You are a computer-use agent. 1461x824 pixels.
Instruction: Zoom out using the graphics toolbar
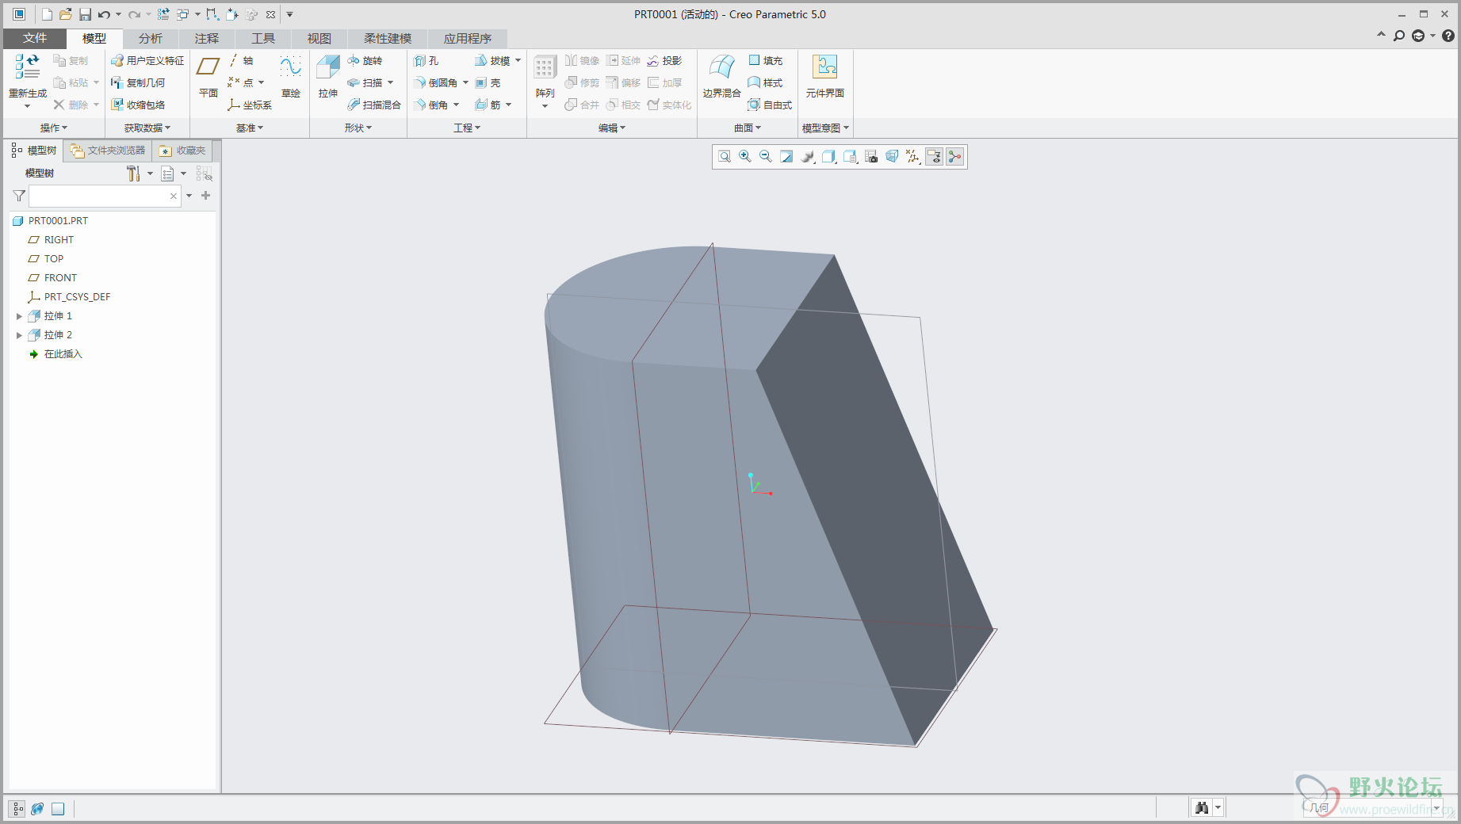click(766, 157)
